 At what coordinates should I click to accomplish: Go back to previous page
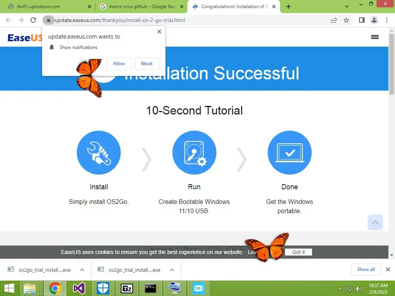click(8, 20)
